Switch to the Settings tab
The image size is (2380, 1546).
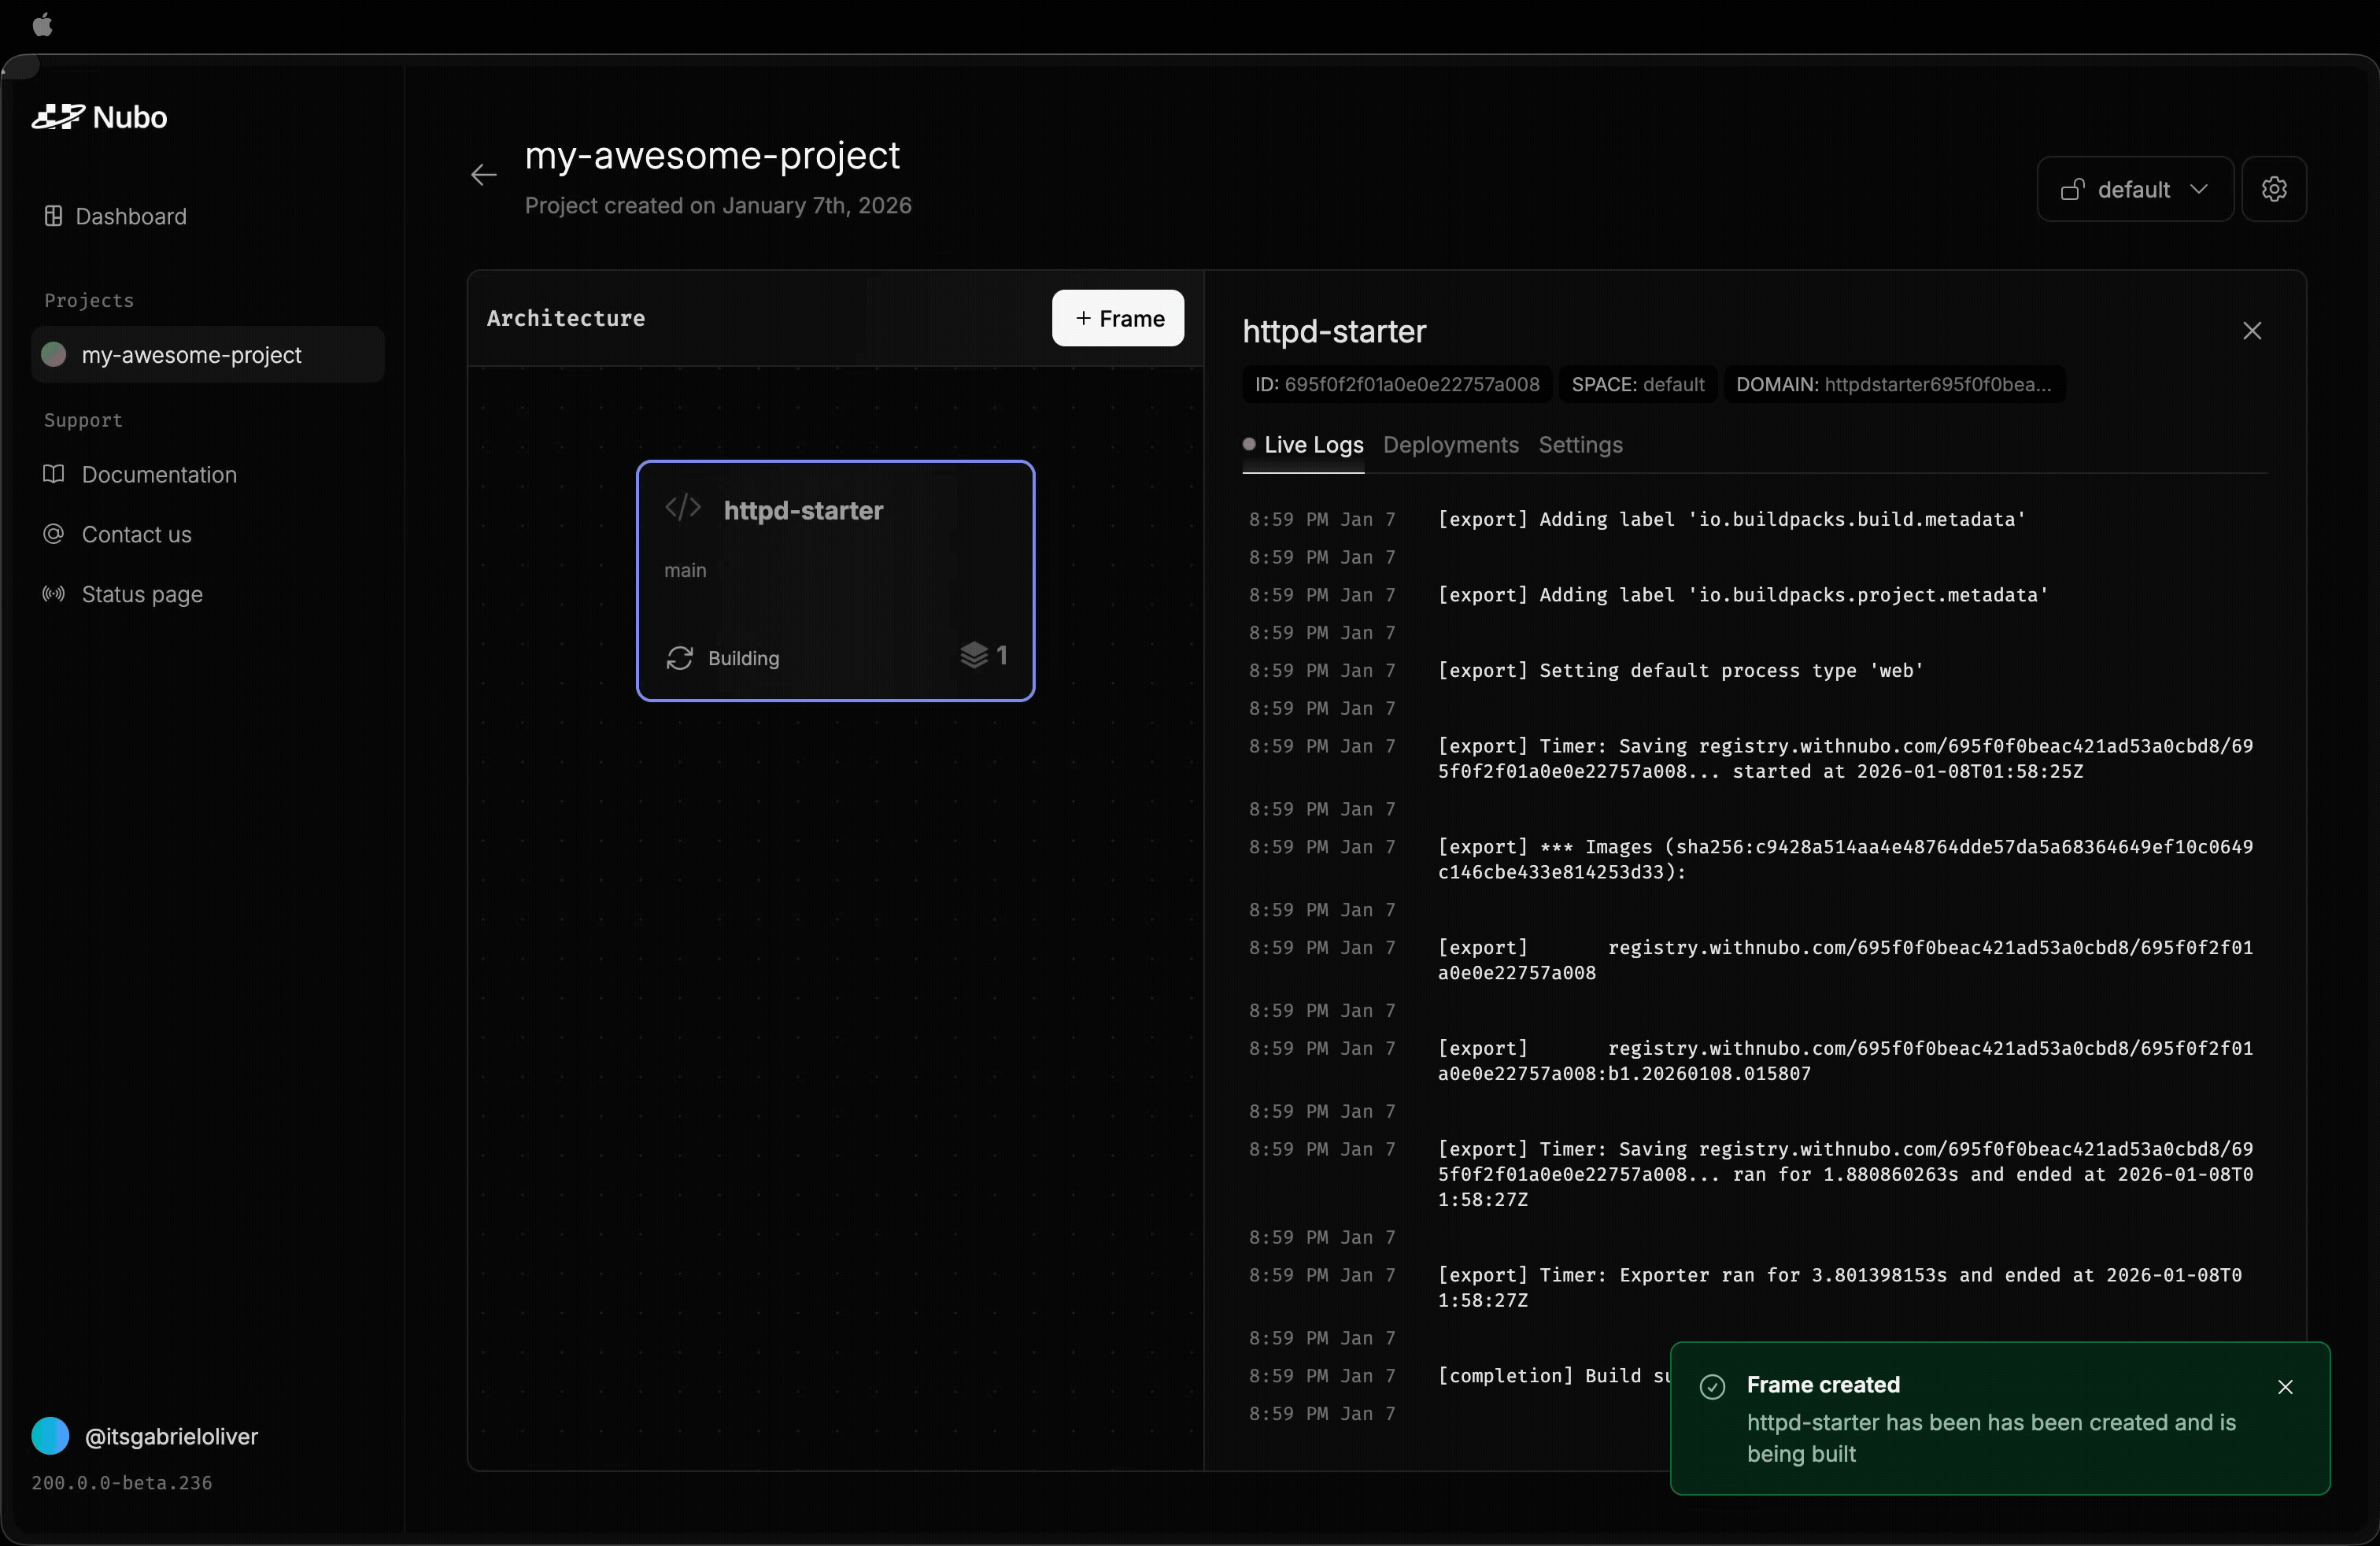coord(1580,445)
